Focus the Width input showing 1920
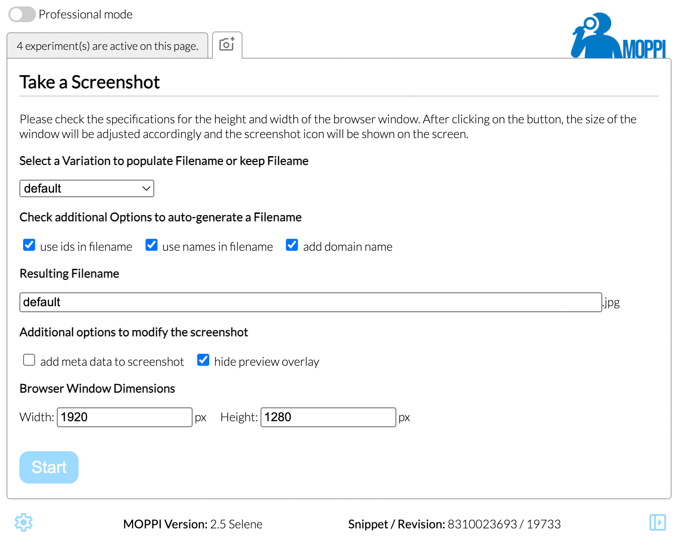This screenshot has height=545, width=679. [124, 417]
